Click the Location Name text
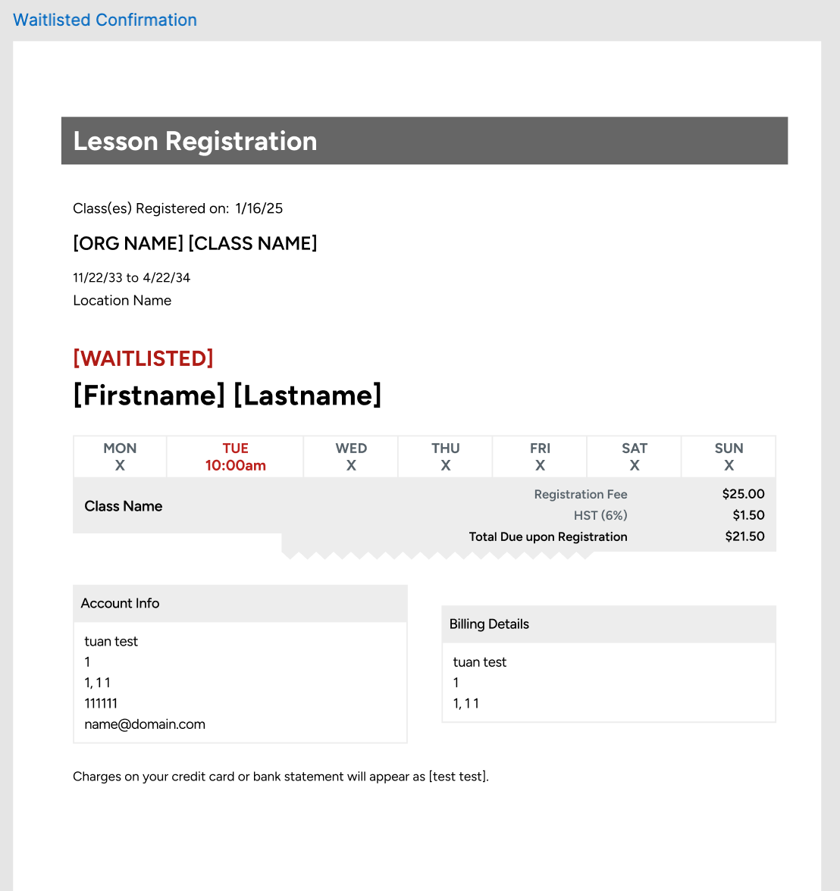This screenshot has height=891, width=840. pyautogui.click(x=122, y=301)
